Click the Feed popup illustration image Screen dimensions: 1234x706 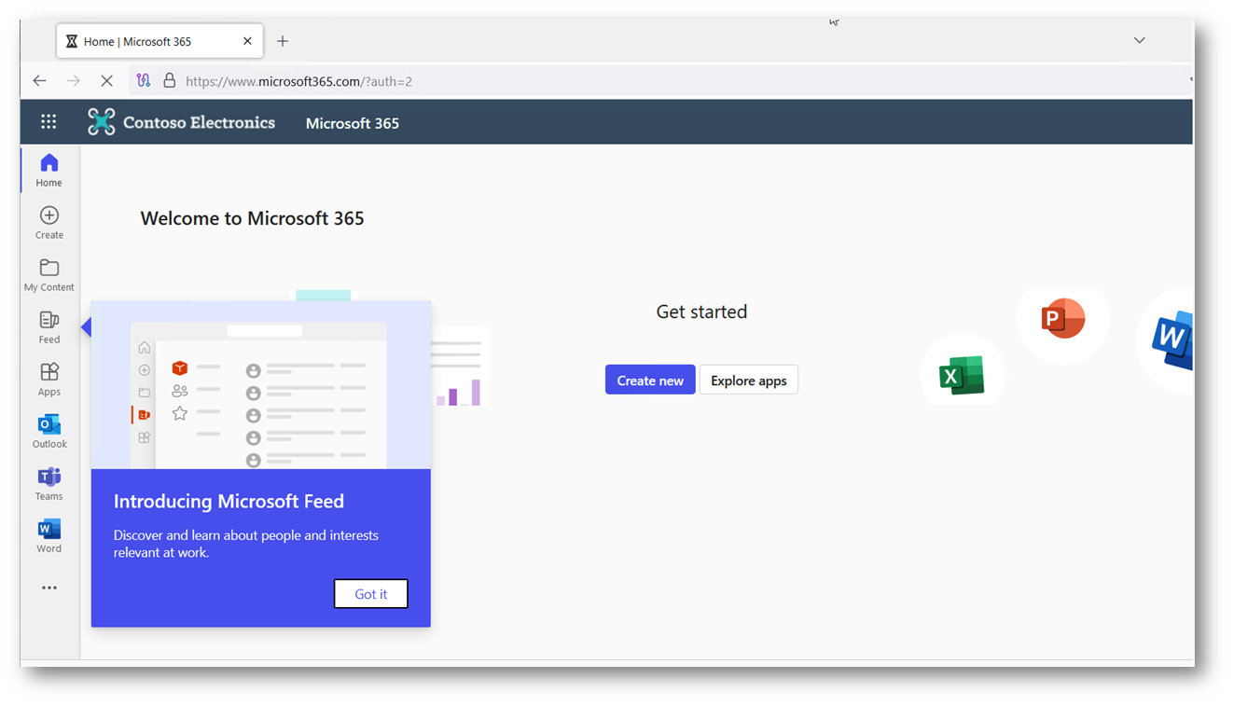(x=261, y=385)
